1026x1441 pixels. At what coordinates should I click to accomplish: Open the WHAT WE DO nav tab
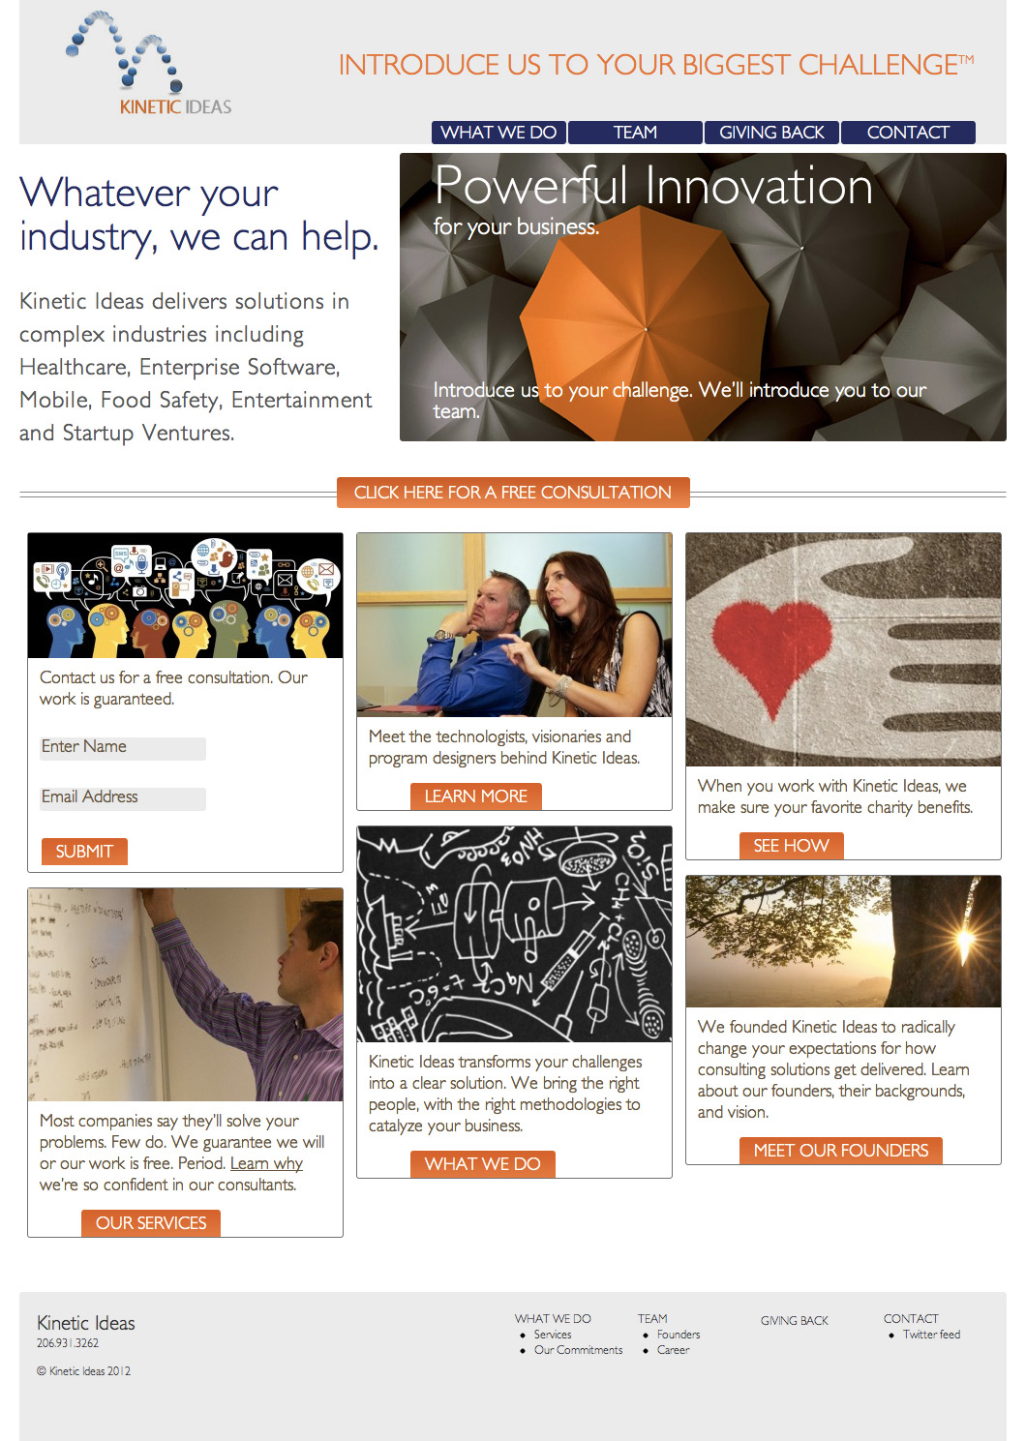coord(498,133)
